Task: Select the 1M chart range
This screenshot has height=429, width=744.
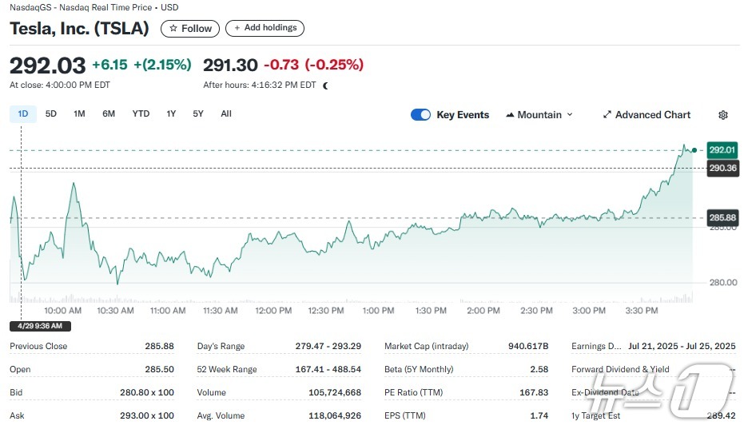Action: coord(79,114)
